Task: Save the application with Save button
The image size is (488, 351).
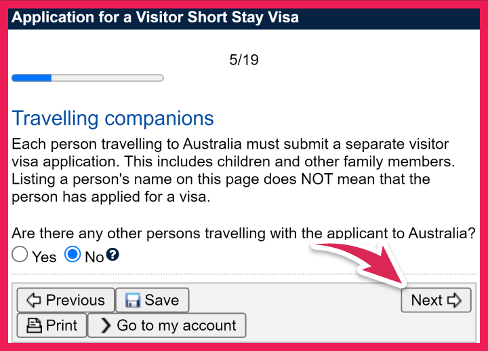Action: coord(152,300)
